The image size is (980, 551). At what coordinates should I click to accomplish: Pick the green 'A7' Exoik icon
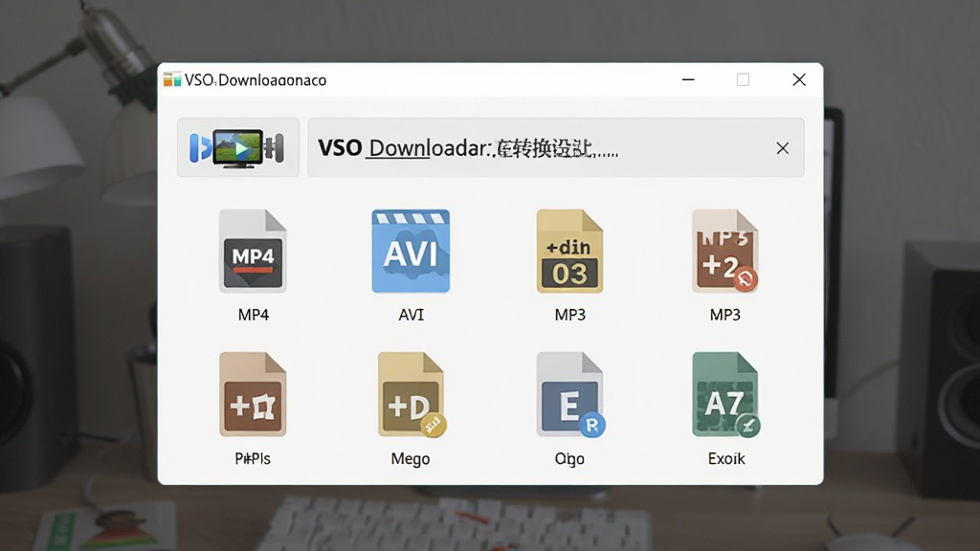pos(725,394)
